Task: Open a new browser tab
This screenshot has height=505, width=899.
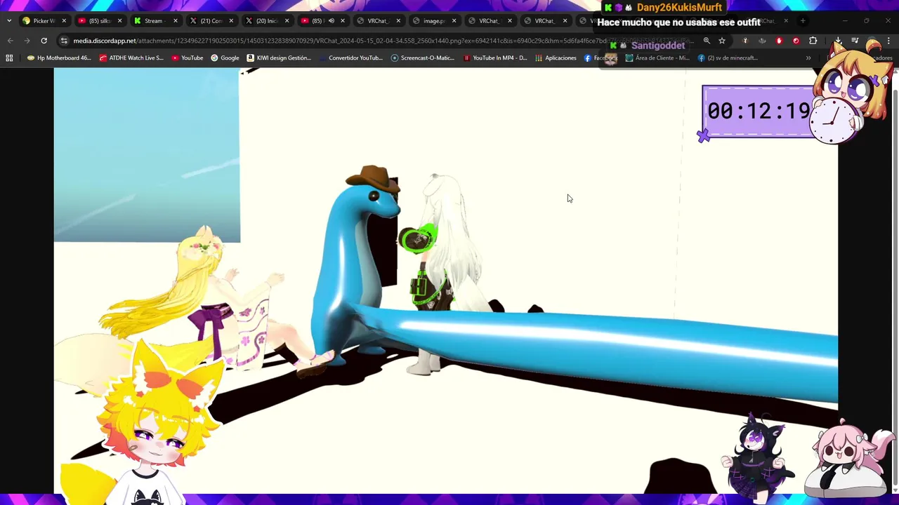Action: [x=803, y=21]
